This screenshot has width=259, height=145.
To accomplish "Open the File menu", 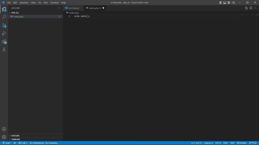I will 9,2.
